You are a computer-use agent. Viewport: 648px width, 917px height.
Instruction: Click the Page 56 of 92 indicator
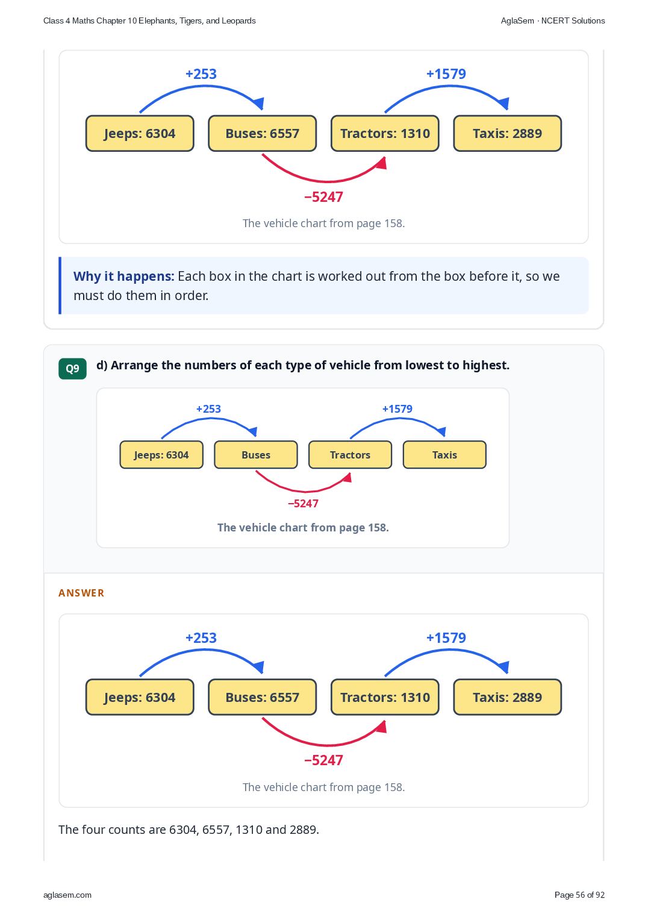[579, 895]
